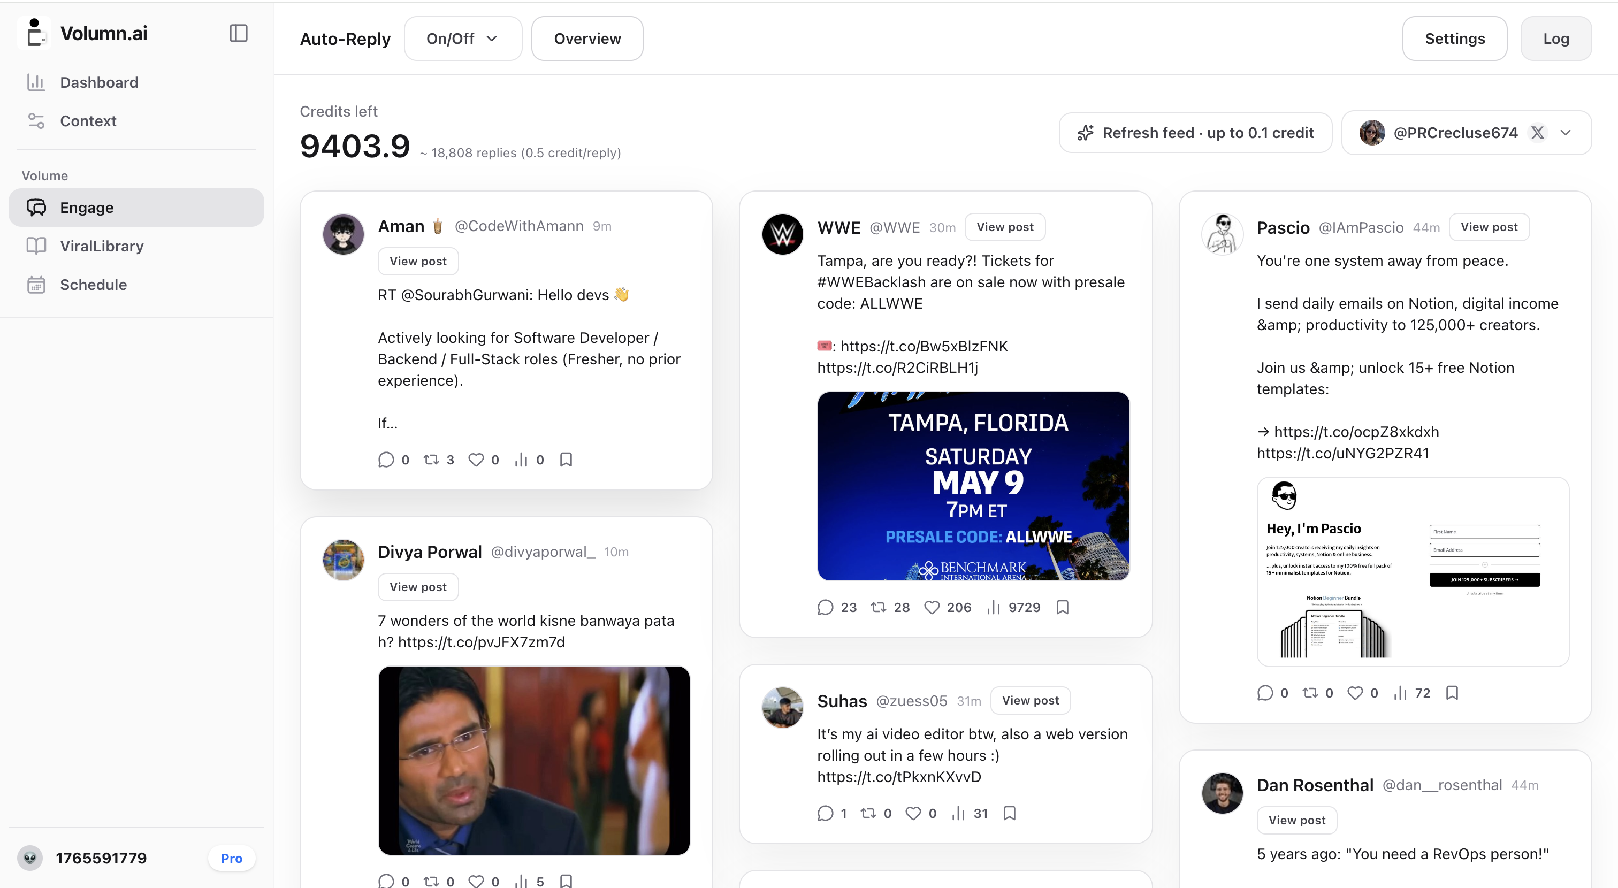The image size is (1618, 888).
Task: View post from Aman @CodeWithAmann
Action: (418, 261)
